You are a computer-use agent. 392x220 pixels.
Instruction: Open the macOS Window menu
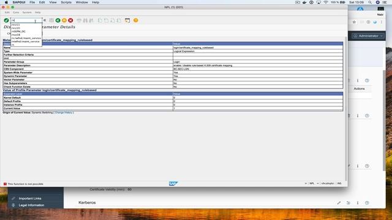[x=81, y=2]
